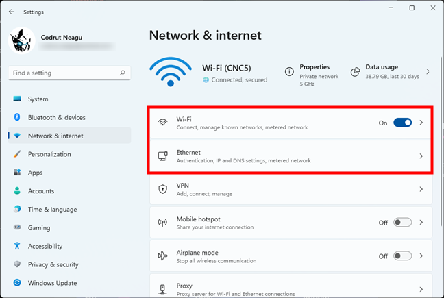Screen dimensions: 444x298
Task: Click the Network & internet page heading
Action: (206, 36)
